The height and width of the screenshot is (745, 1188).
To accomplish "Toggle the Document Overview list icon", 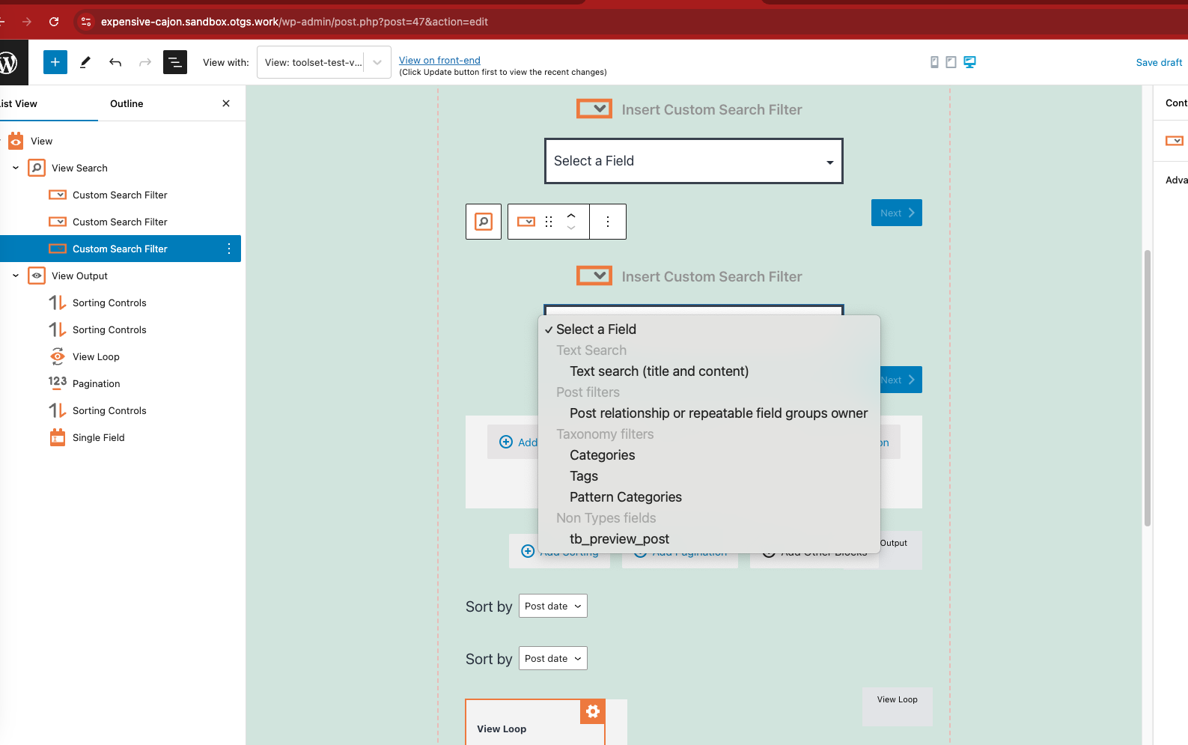I will (175, 62).
